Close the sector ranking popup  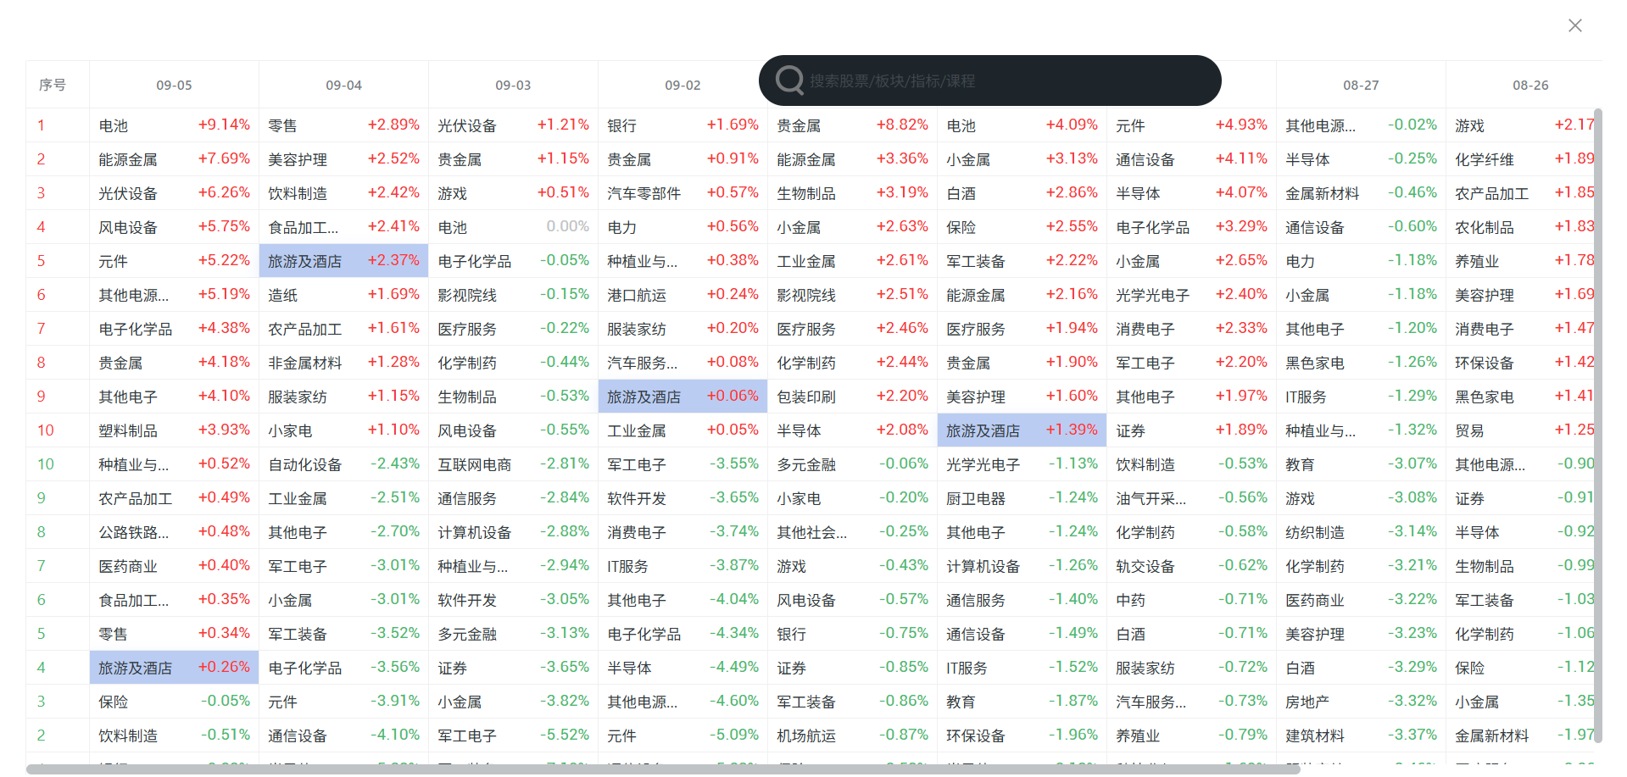(1574, 25)
